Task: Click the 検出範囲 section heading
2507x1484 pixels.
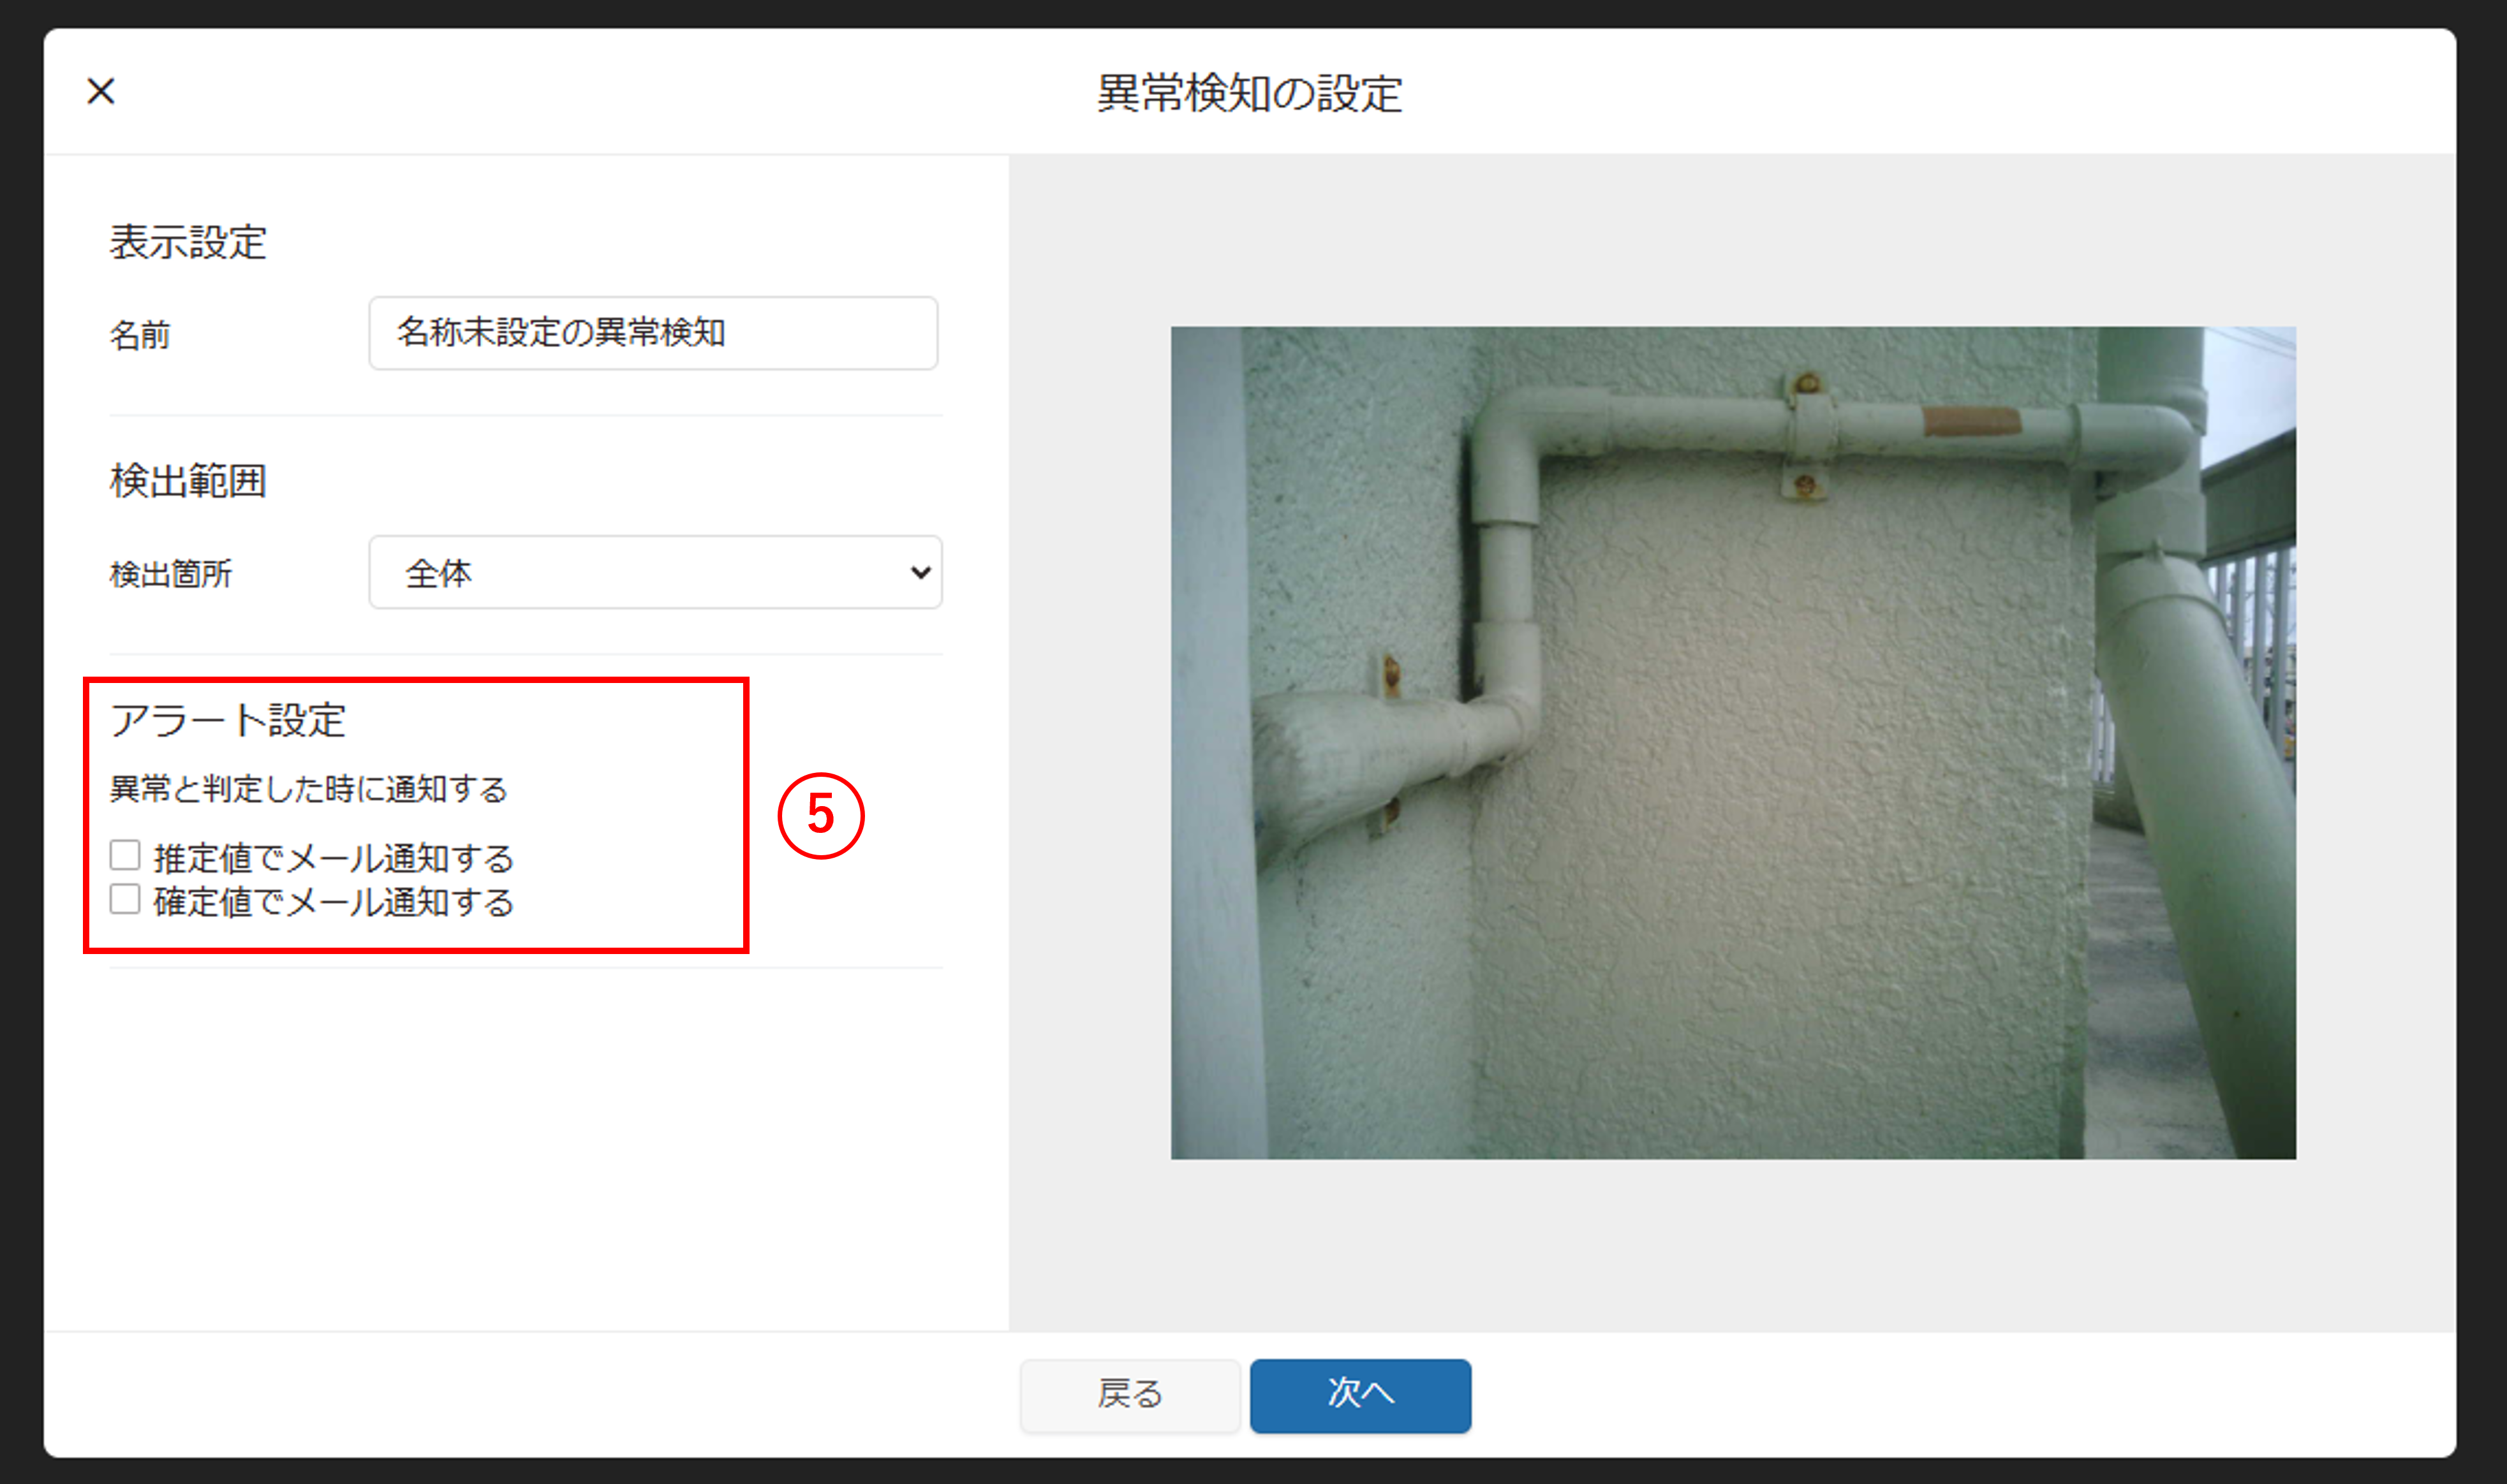Action: pyautogui.click(x=188, y=481)
